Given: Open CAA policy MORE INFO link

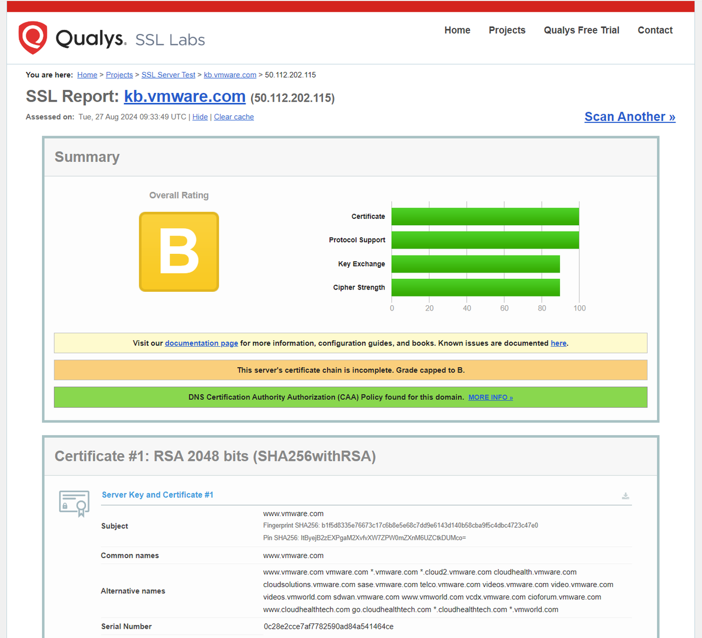Looking at the screenshot, I should tap(490, 397).
